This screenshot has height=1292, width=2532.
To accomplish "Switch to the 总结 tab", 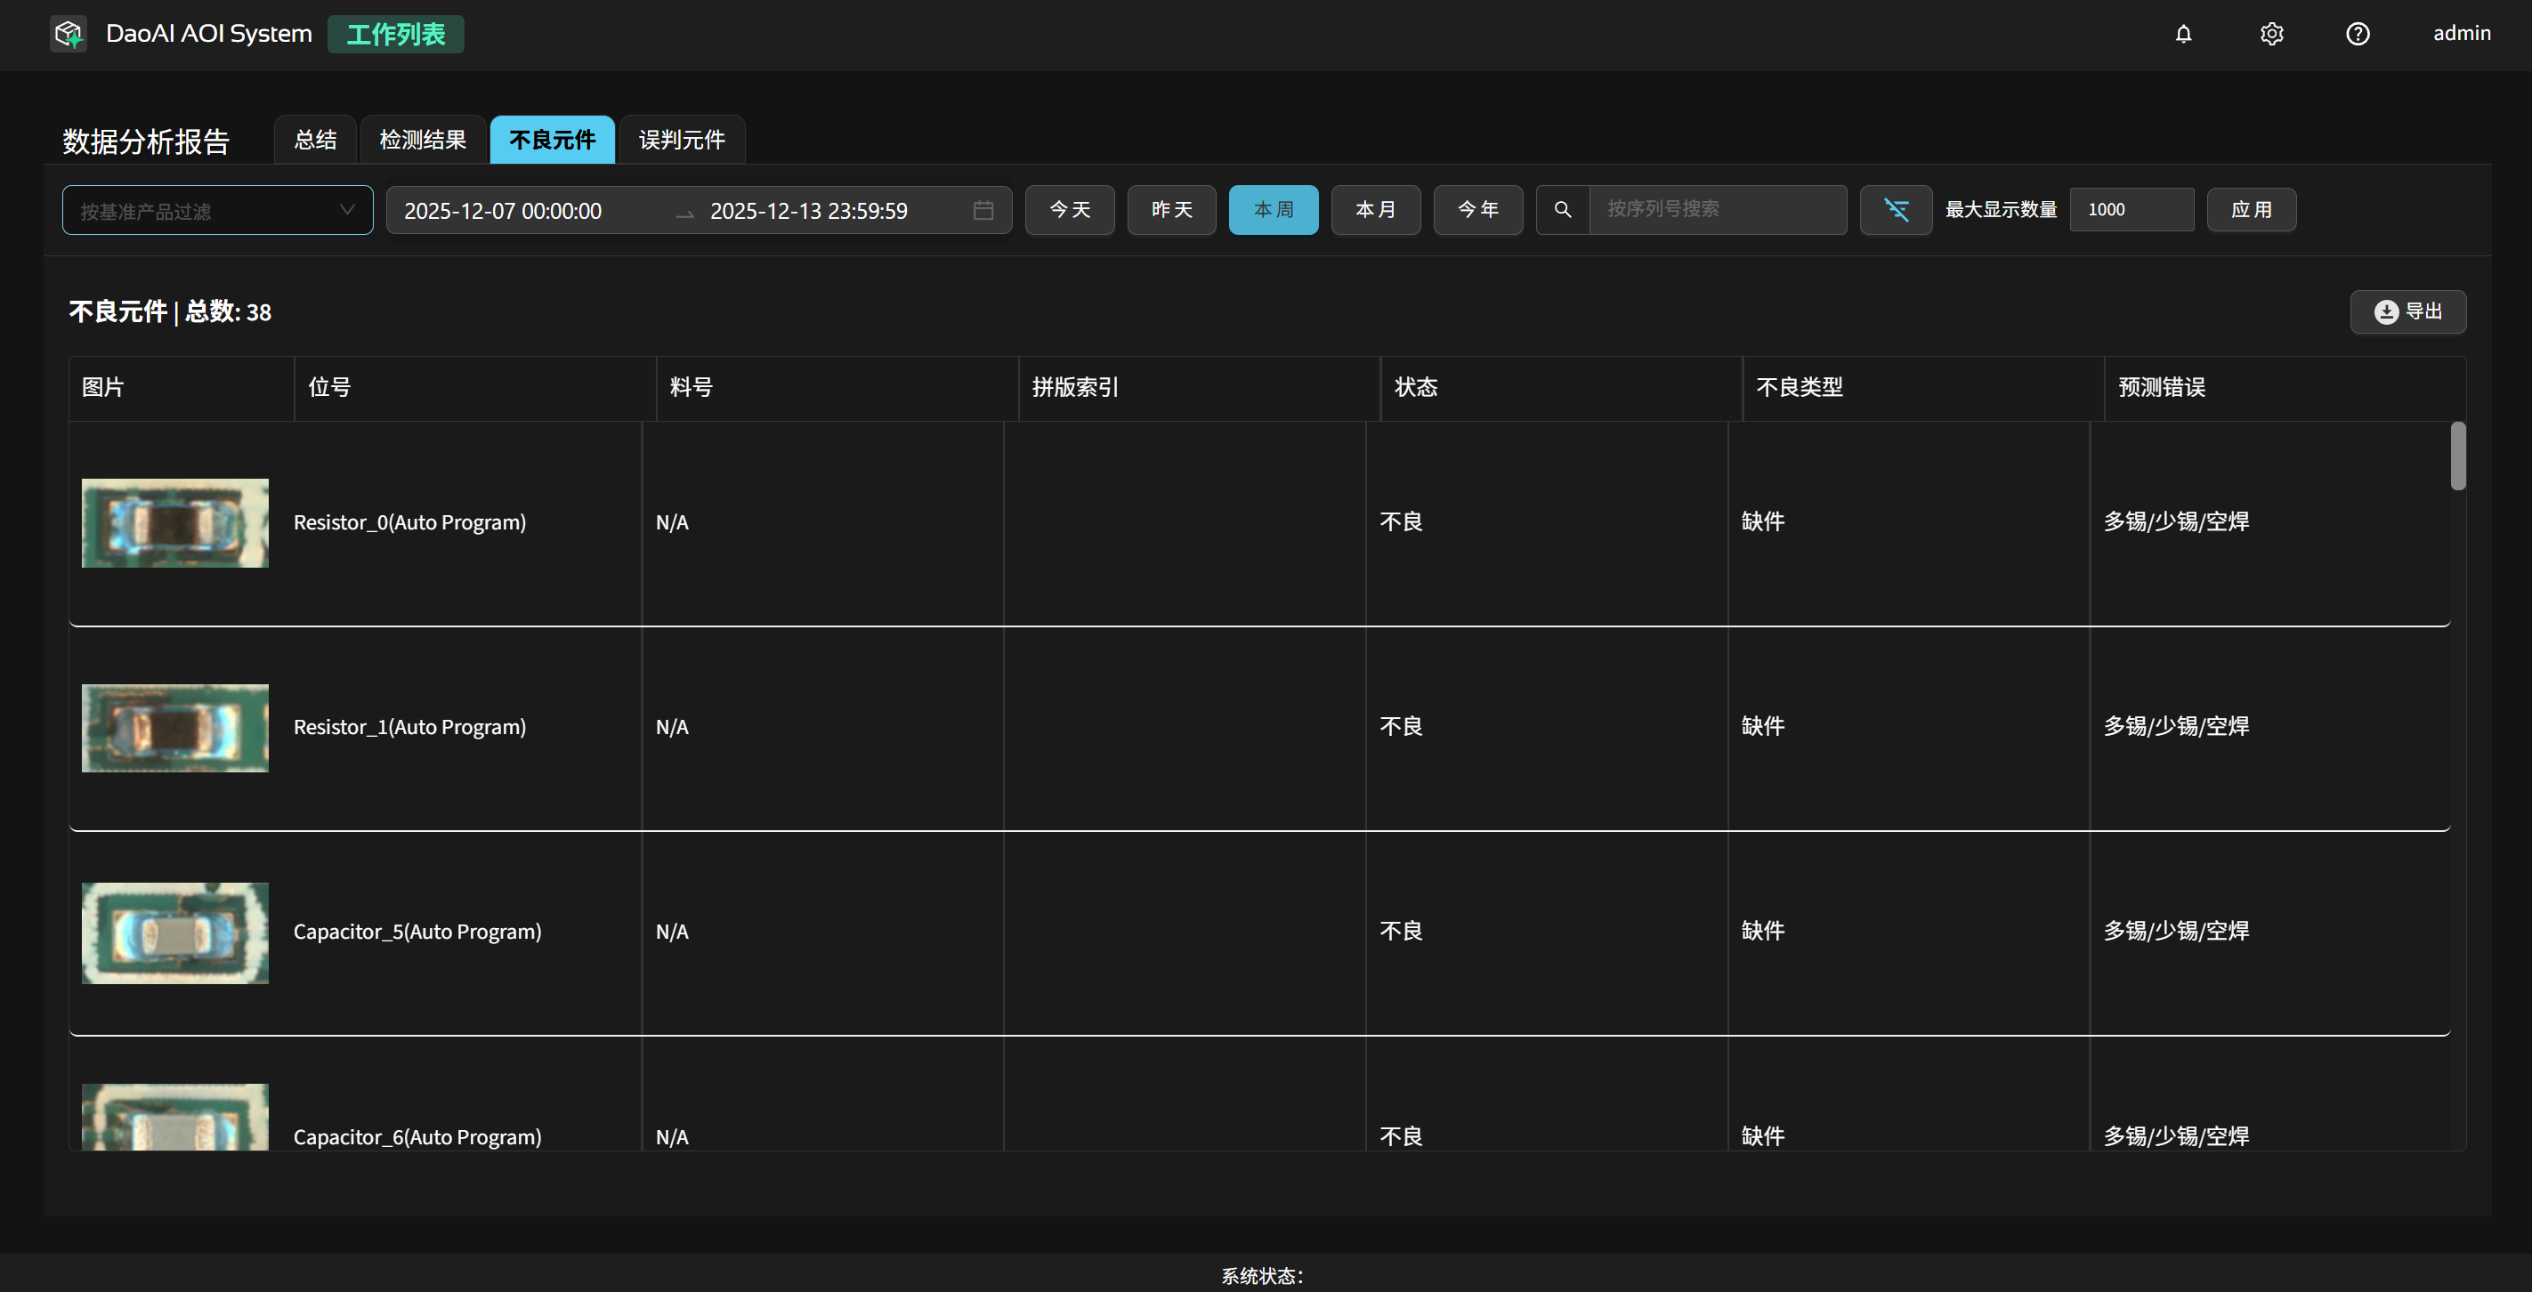I will tap(316, 140).
